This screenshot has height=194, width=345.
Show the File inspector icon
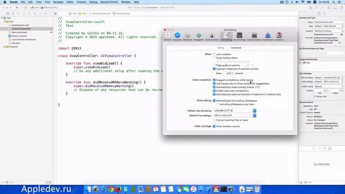coord(319,13)
